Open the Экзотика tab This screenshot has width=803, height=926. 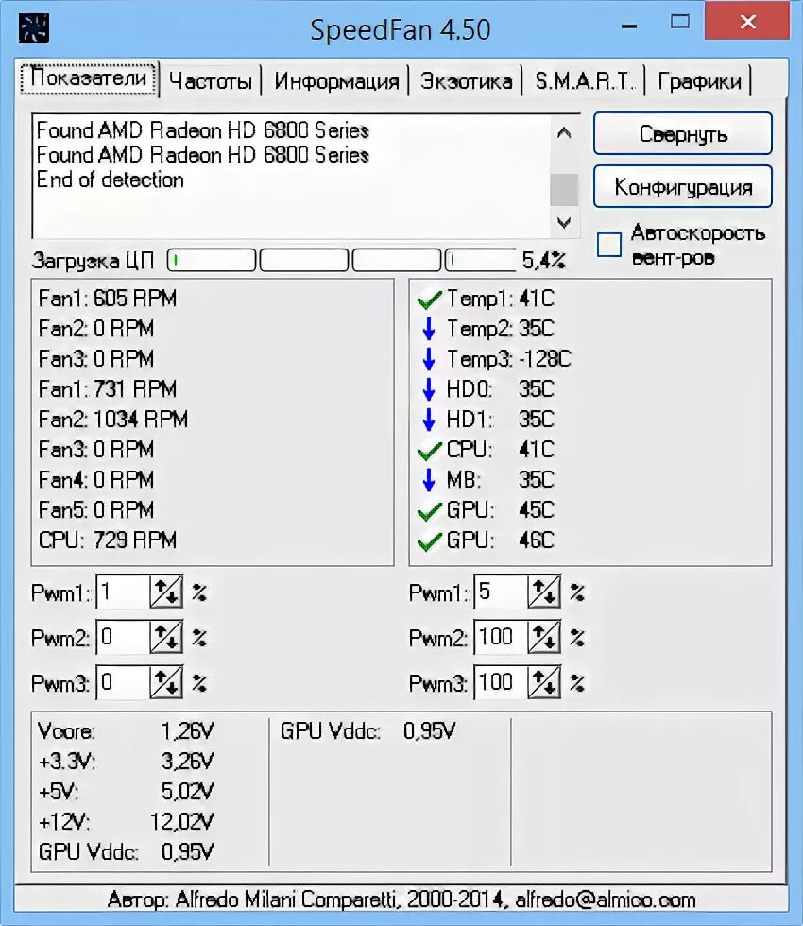point(466,81)
